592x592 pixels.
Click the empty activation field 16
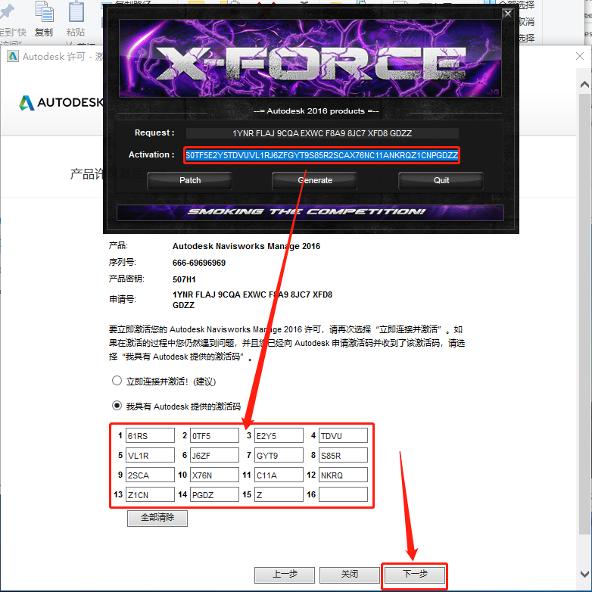tap(343, 494)
